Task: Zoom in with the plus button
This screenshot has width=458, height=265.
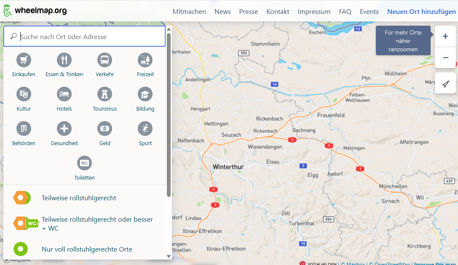Action: pyautogui.click(x=445, y=36)
